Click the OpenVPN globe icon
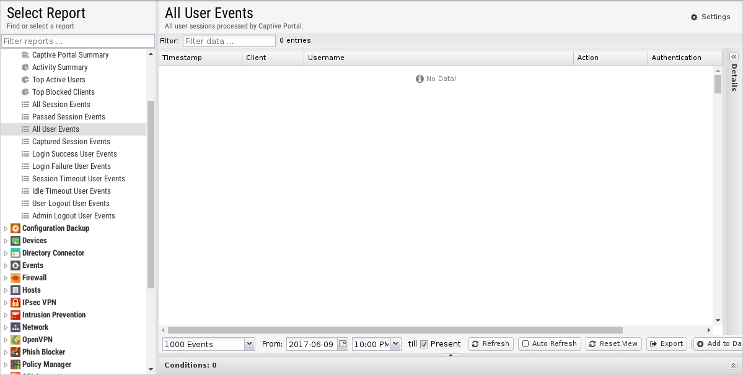 tap(15, 340)
